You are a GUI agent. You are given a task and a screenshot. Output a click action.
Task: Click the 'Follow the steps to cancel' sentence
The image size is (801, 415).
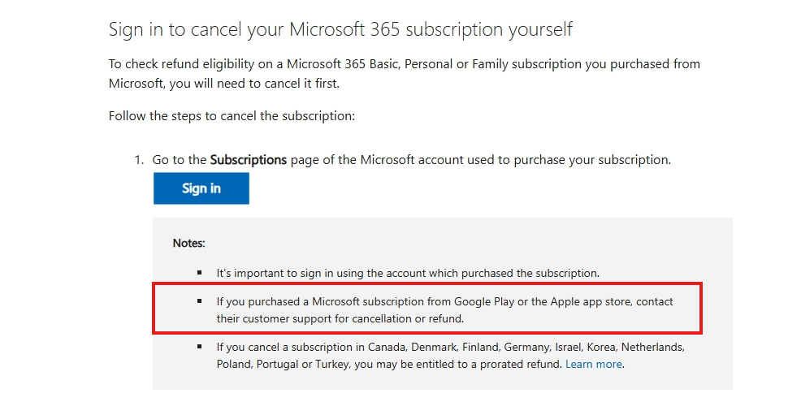(232, 115)
